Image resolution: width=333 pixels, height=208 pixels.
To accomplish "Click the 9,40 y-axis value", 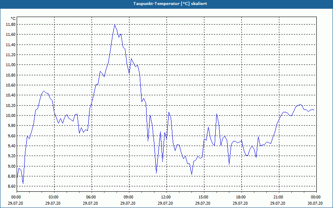I will 12,146.
